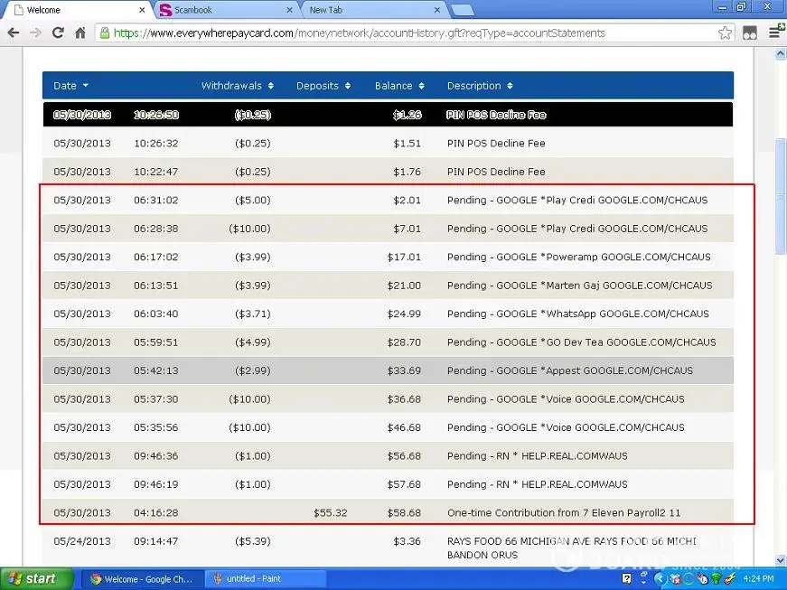The height and width of the screenshot is (590, 787).
Task: Go to the browser home page
Action: pos(80,33)
